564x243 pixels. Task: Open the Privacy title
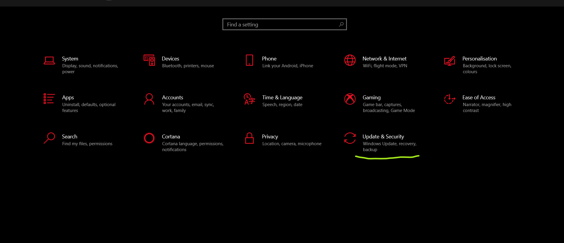(270, 137)
